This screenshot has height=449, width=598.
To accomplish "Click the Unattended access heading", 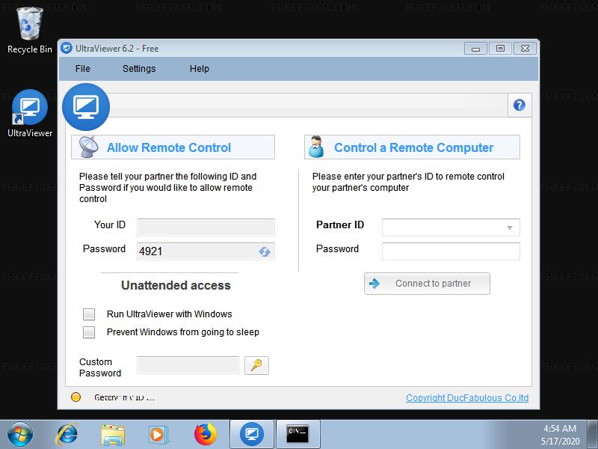I will [x=176, y=285].
